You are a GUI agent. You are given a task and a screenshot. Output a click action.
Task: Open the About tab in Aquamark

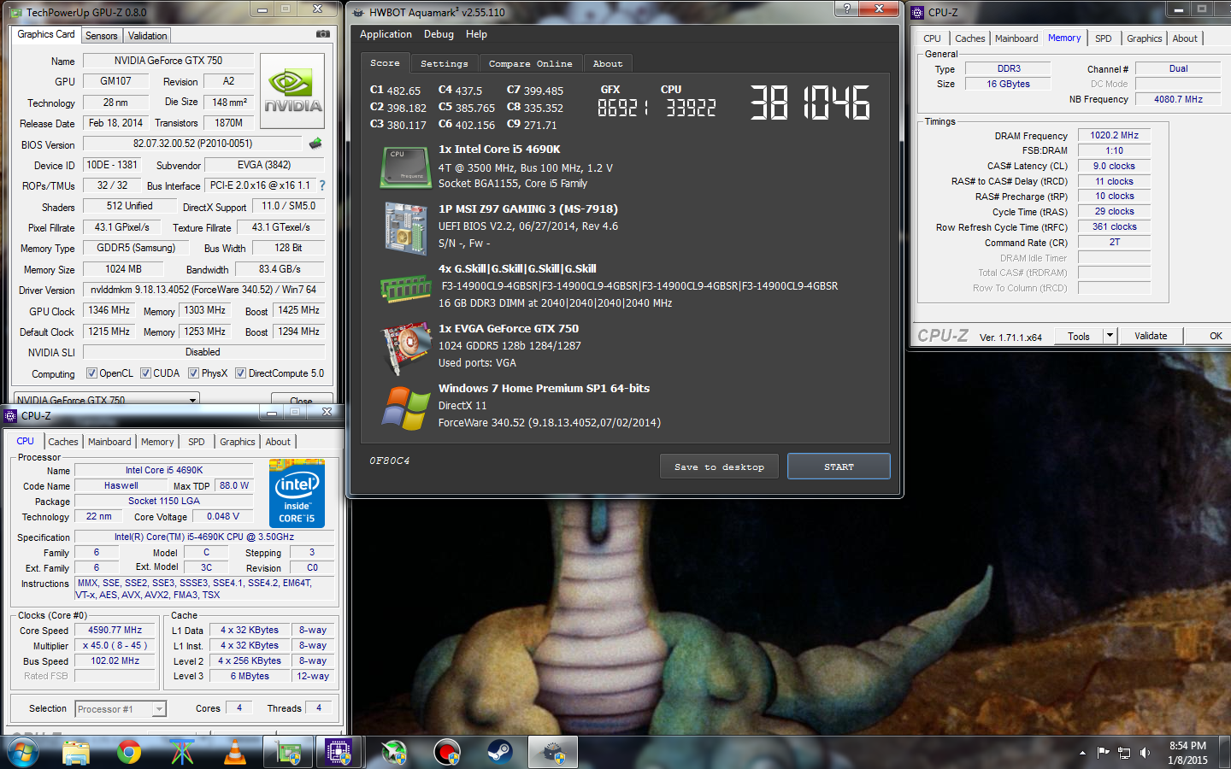click(x=608, y=64)
